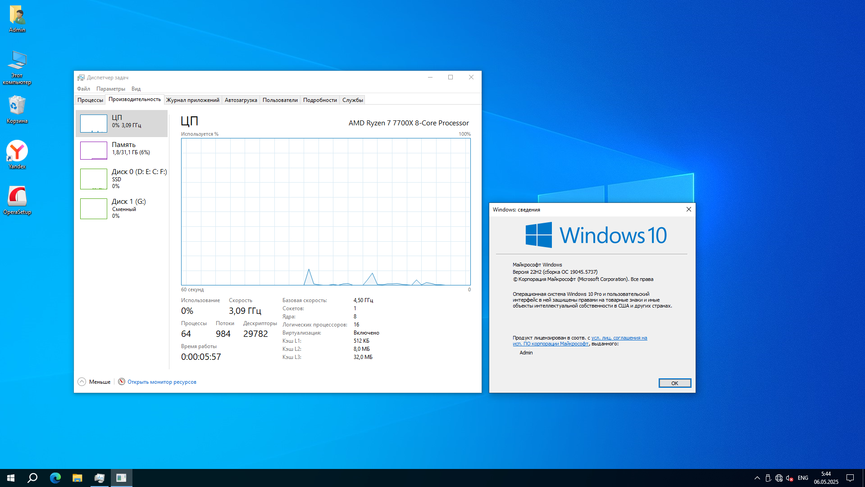Switch to the Процессы tab
Image resolution: width=865 pixels, height=487 pixels.
[x=90, y=100]
